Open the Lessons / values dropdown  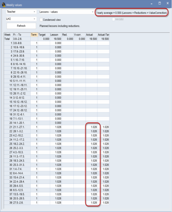coord(67,12)
